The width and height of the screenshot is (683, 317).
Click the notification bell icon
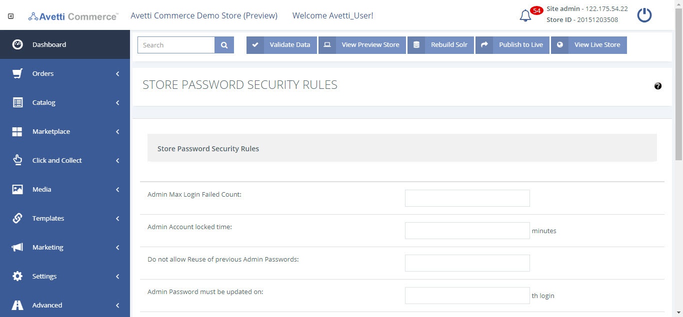525,16
